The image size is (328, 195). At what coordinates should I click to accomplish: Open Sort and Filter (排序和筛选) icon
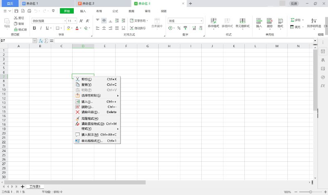[314, 21]
